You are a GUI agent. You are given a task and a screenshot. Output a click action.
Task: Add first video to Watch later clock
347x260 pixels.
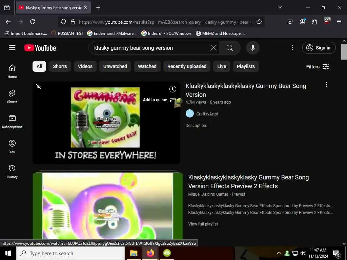172,89
